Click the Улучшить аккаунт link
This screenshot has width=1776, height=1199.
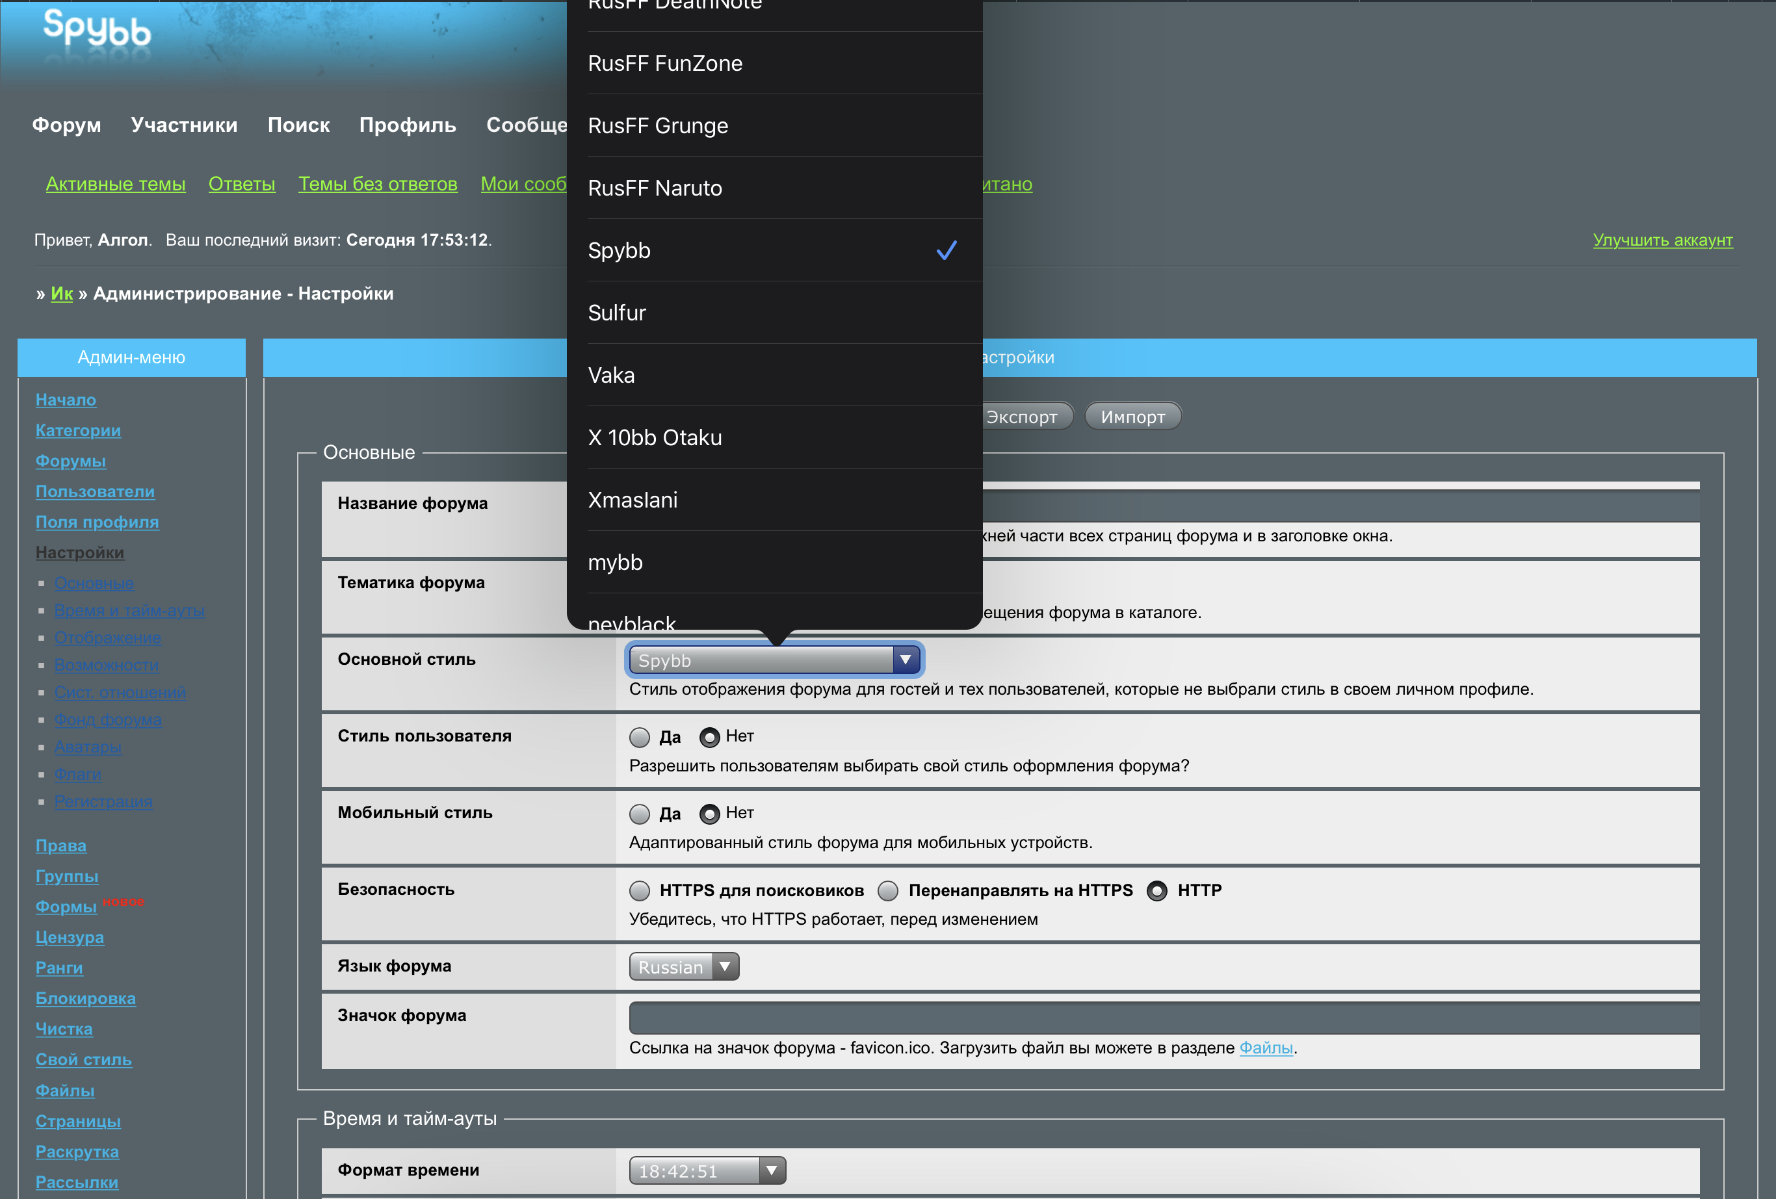coord(1662,240)
